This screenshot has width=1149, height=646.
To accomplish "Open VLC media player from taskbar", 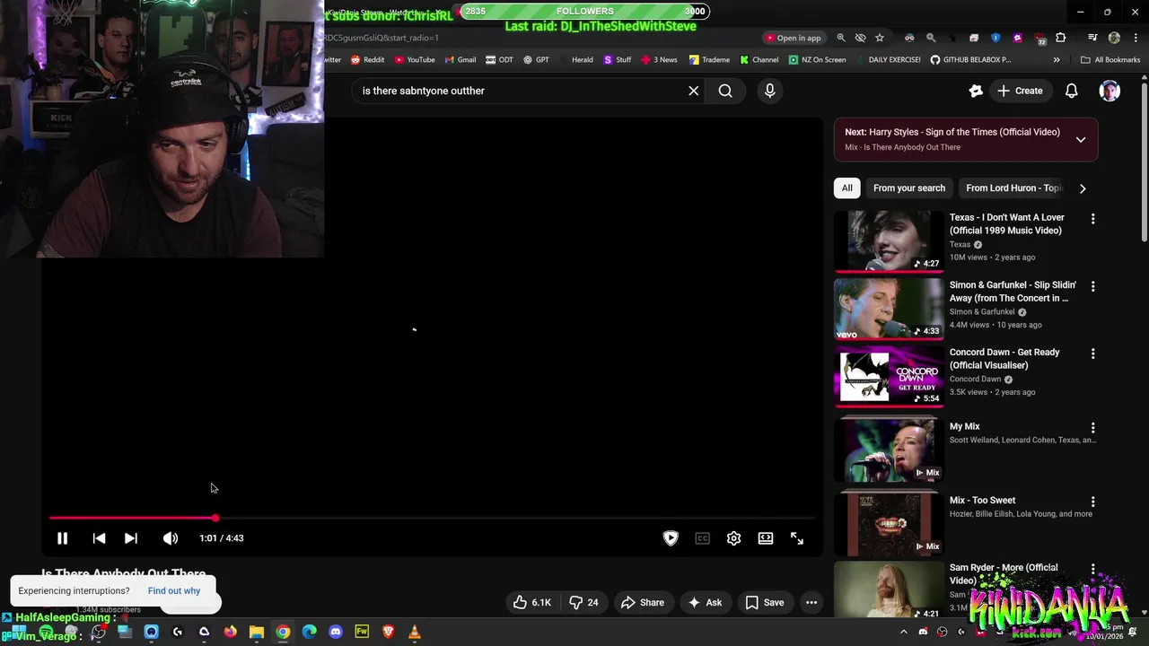I will pos(415,632).
